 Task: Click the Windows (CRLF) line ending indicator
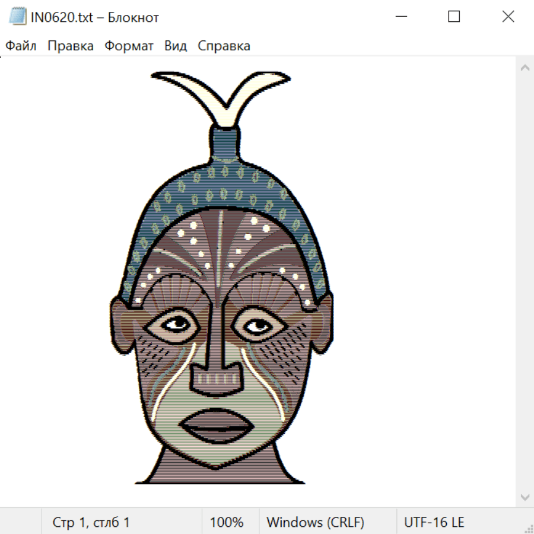click(x=315, y=522)
